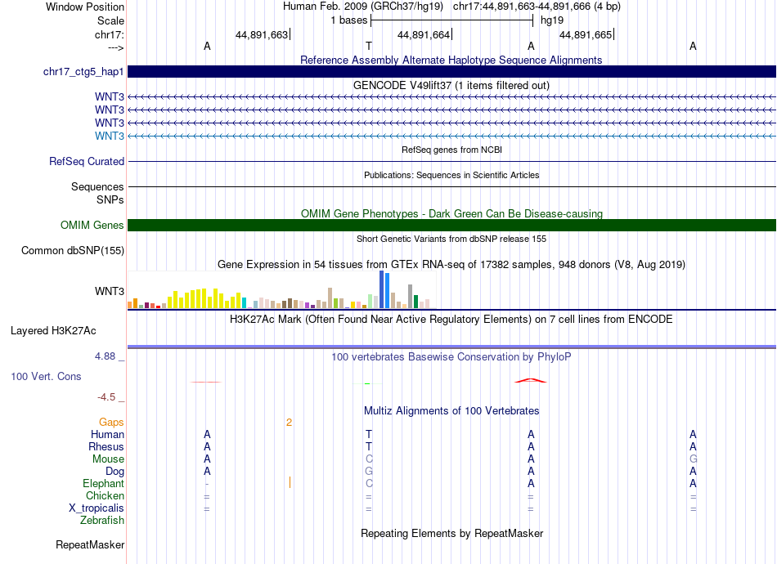Image resolution: width=777 pixels, height=564 pixels.
Task: Click the chr17_ctg5_hap1 track label
Action: pyautogui.click(x=83, y=72)
